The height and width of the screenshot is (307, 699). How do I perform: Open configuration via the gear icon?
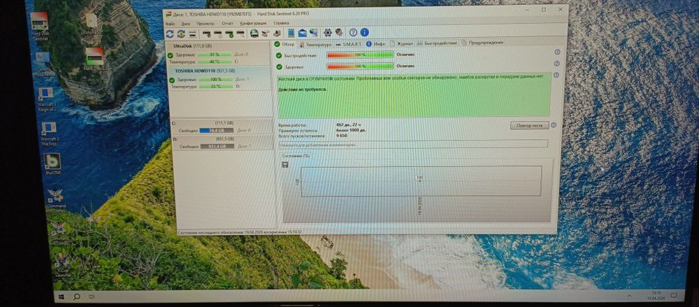pos(328,33)
